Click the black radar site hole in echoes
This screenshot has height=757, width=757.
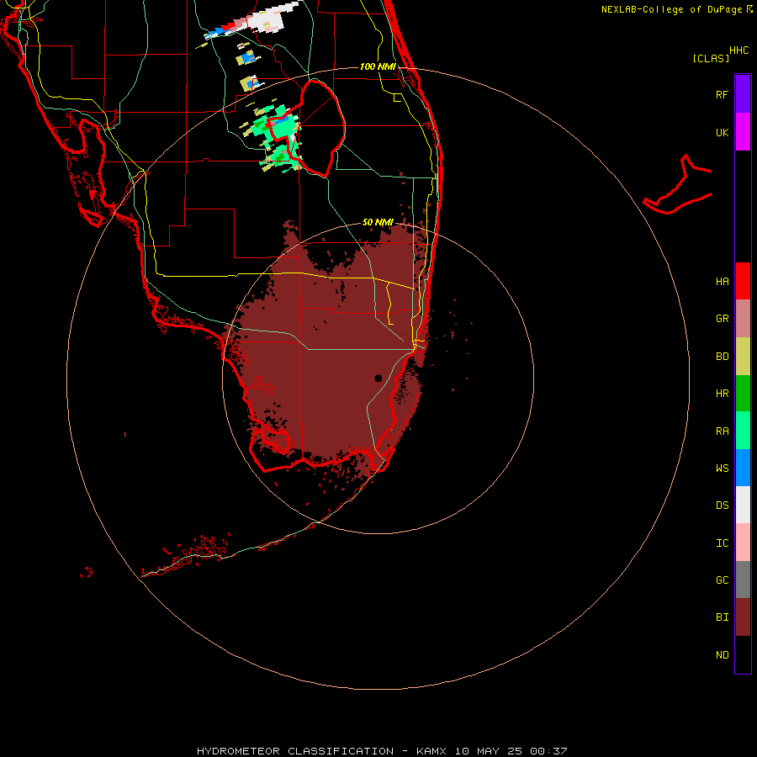[x=378, y=378]
